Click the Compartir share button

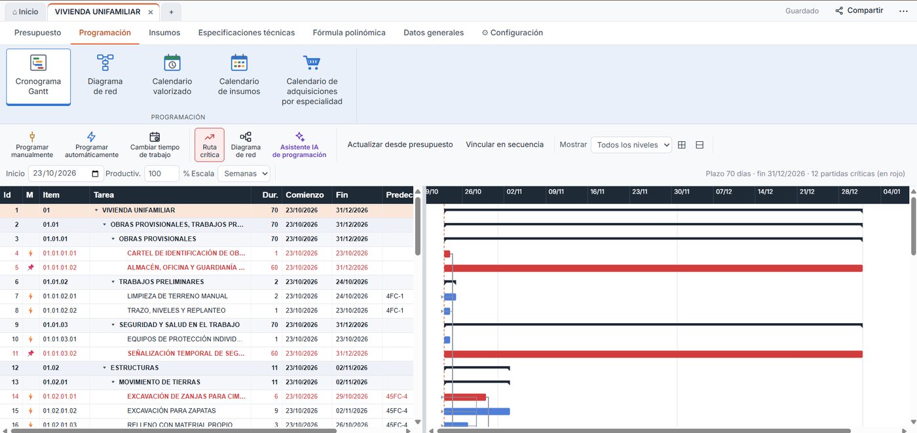pos(859,10)
